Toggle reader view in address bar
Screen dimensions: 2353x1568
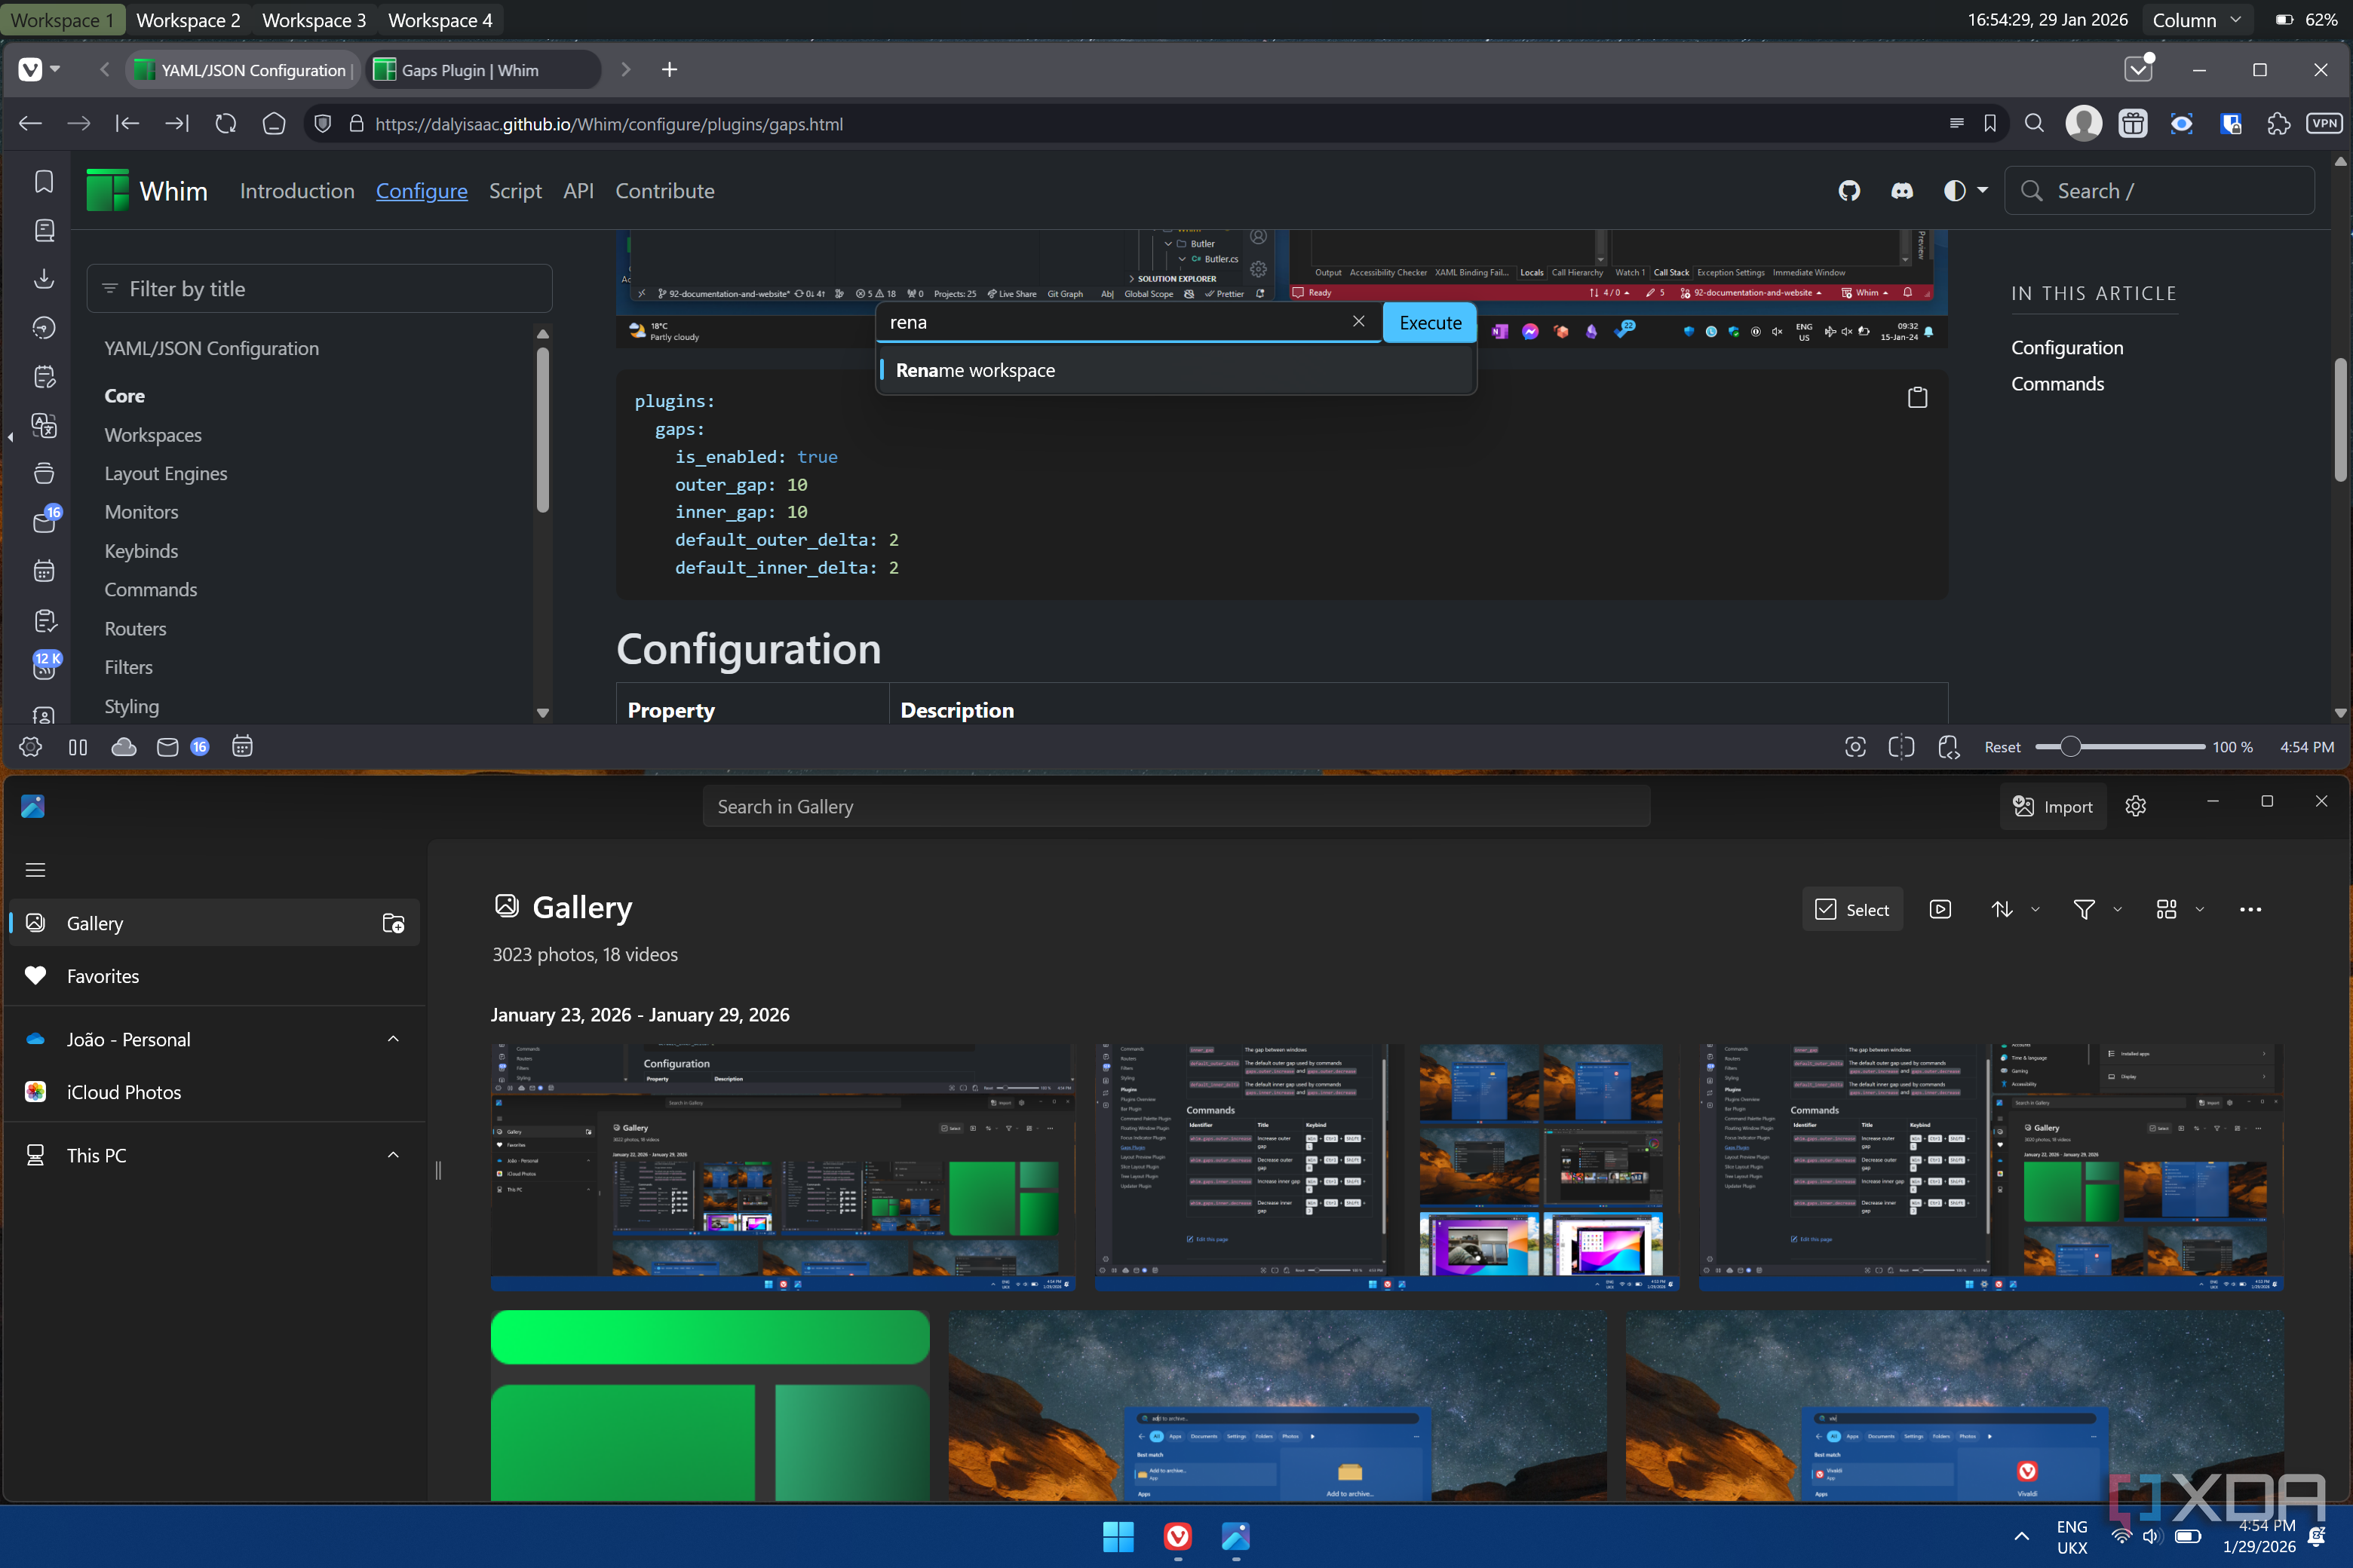tap(1956, 124)
